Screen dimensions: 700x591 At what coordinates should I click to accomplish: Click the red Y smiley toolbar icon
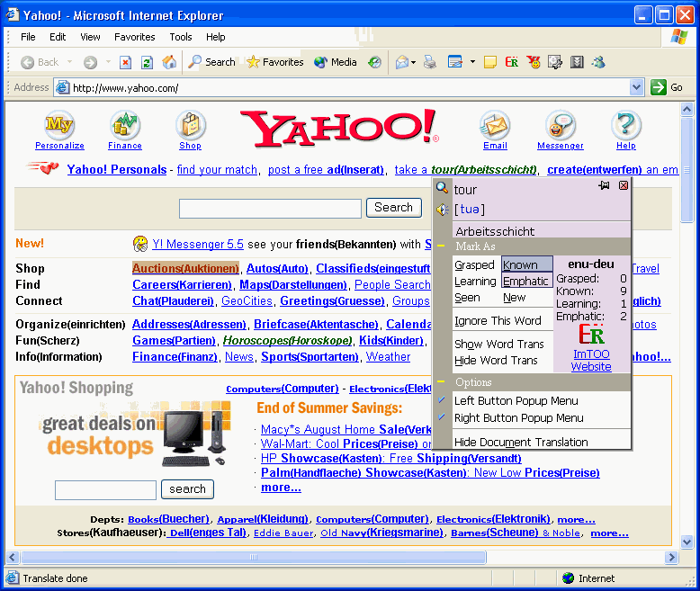point(534,62)
